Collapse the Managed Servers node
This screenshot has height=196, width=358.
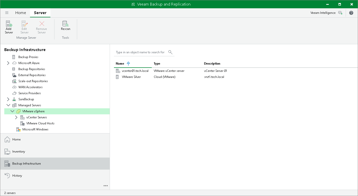pos(8,105)
